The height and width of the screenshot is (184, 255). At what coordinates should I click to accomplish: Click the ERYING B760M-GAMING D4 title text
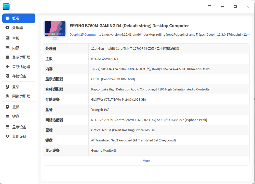click(x=129, y=26)
